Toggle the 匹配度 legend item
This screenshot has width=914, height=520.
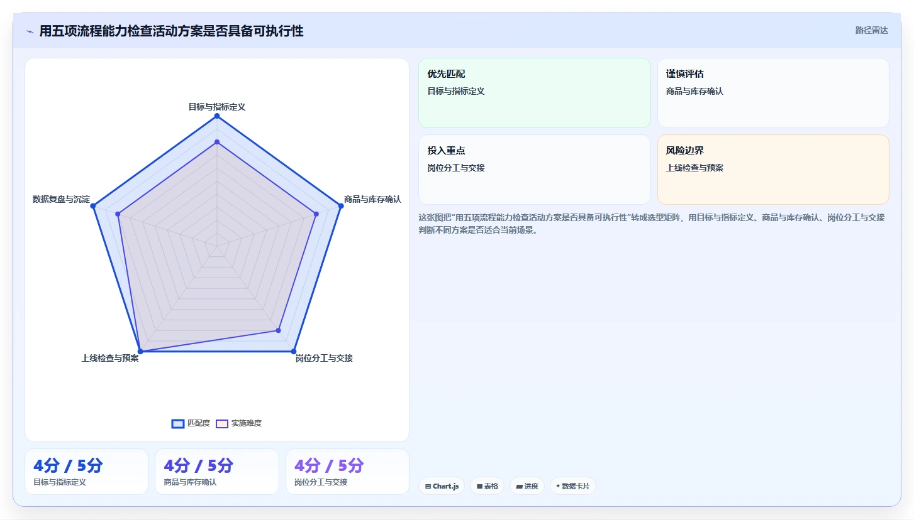pos(191,423)
